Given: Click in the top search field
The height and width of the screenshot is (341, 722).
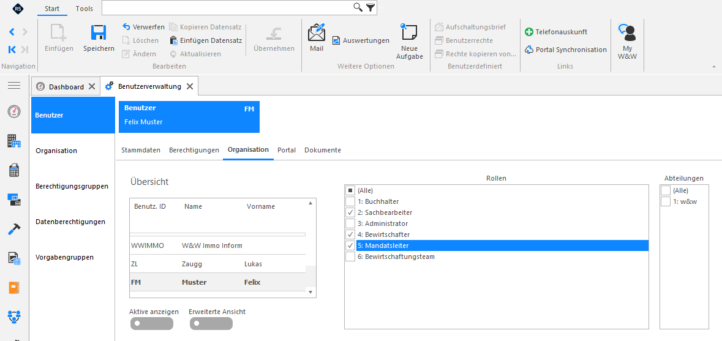Looking at the screenshot, I should coord(227,7).
